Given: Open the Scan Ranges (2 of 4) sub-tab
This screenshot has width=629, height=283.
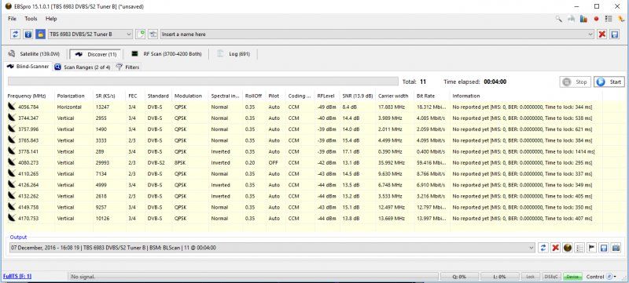Looking at the screenshot, I should point(83,67).
